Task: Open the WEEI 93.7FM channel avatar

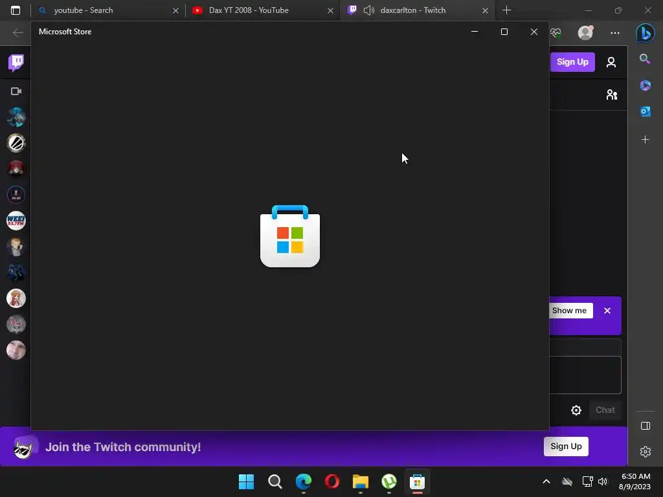Action: click(16, 221)
